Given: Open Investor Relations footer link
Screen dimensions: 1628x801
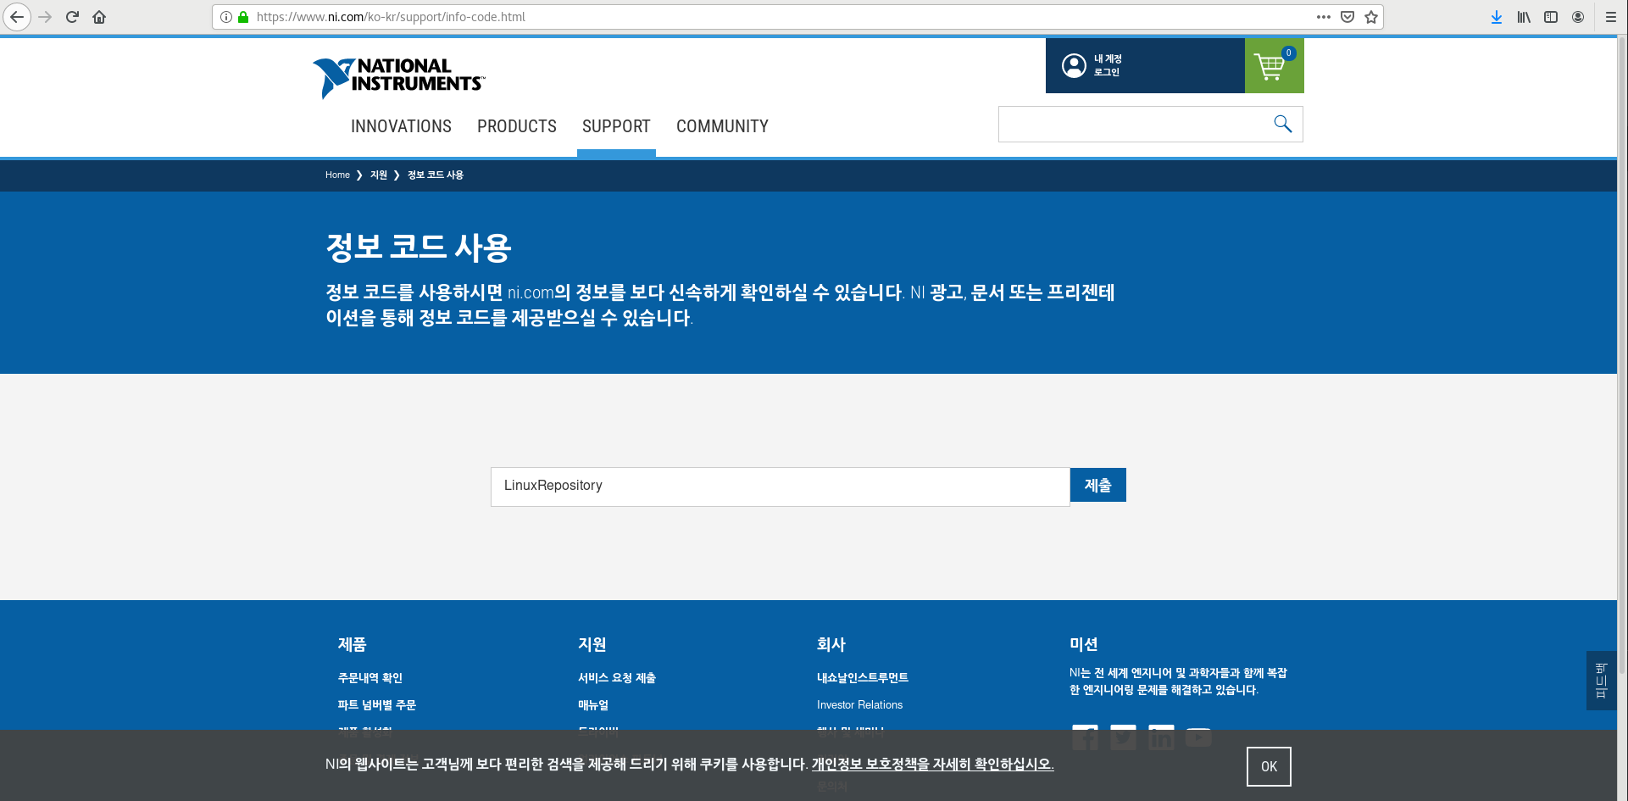Looking at the screenshot, I should (x=859, y=704).
